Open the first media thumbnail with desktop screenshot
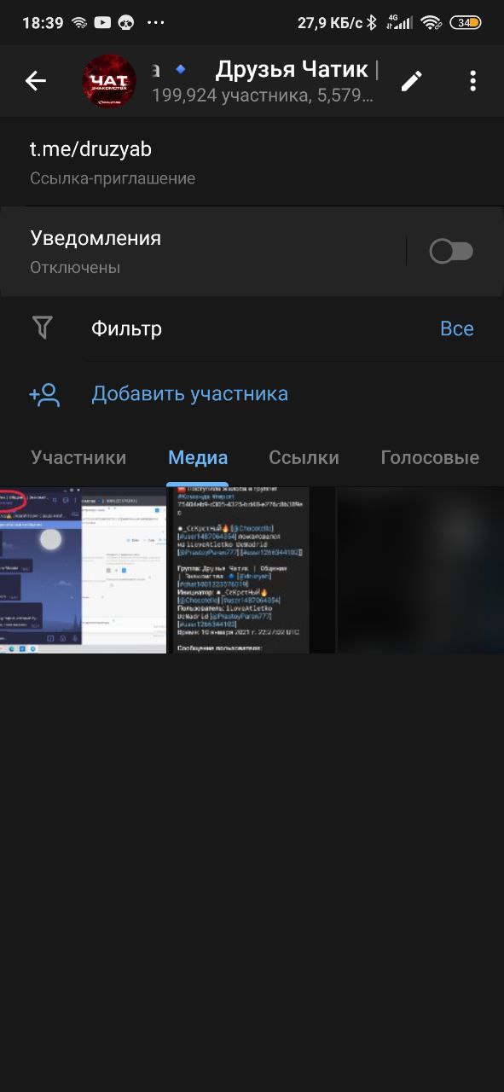 pos(83,570)
